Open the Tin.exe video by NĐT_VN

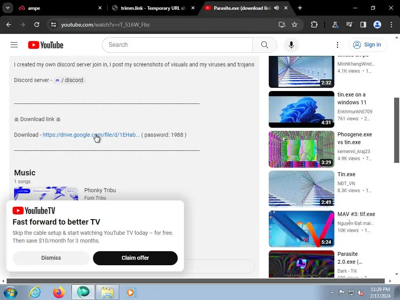(302, 189)
